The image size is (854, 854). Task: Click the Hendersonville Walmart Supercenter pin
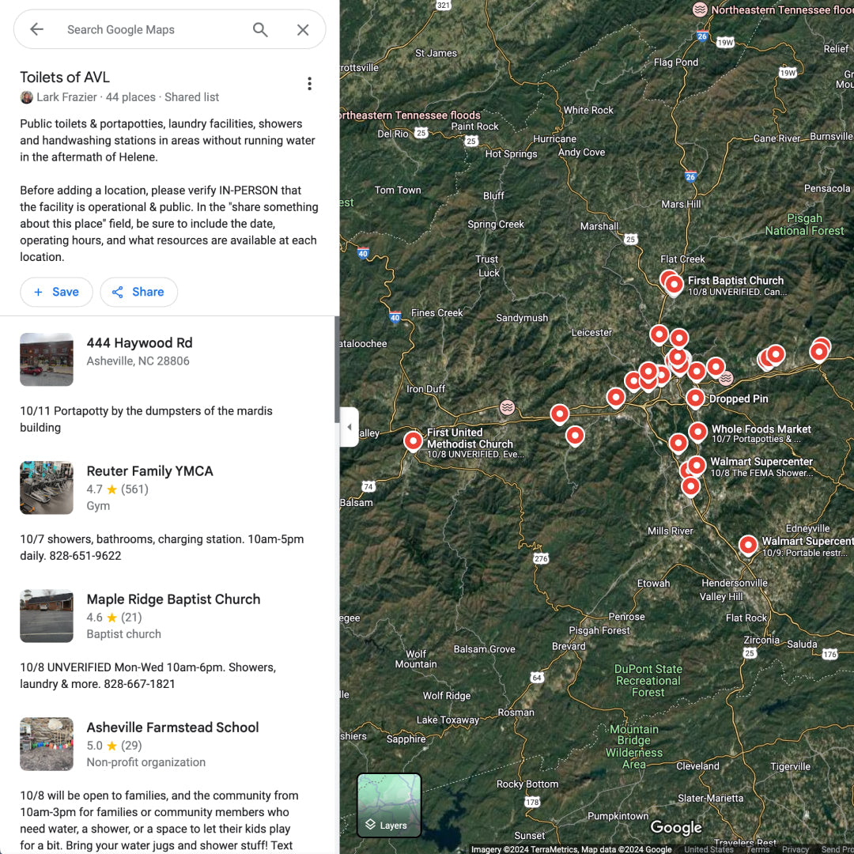tap(748, 544)
